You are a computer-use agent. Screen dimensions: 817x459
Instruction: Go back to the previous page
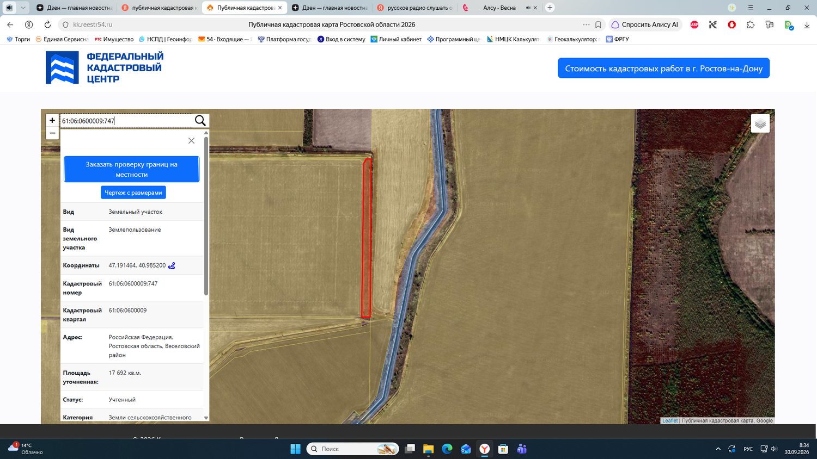pos(10,24)
